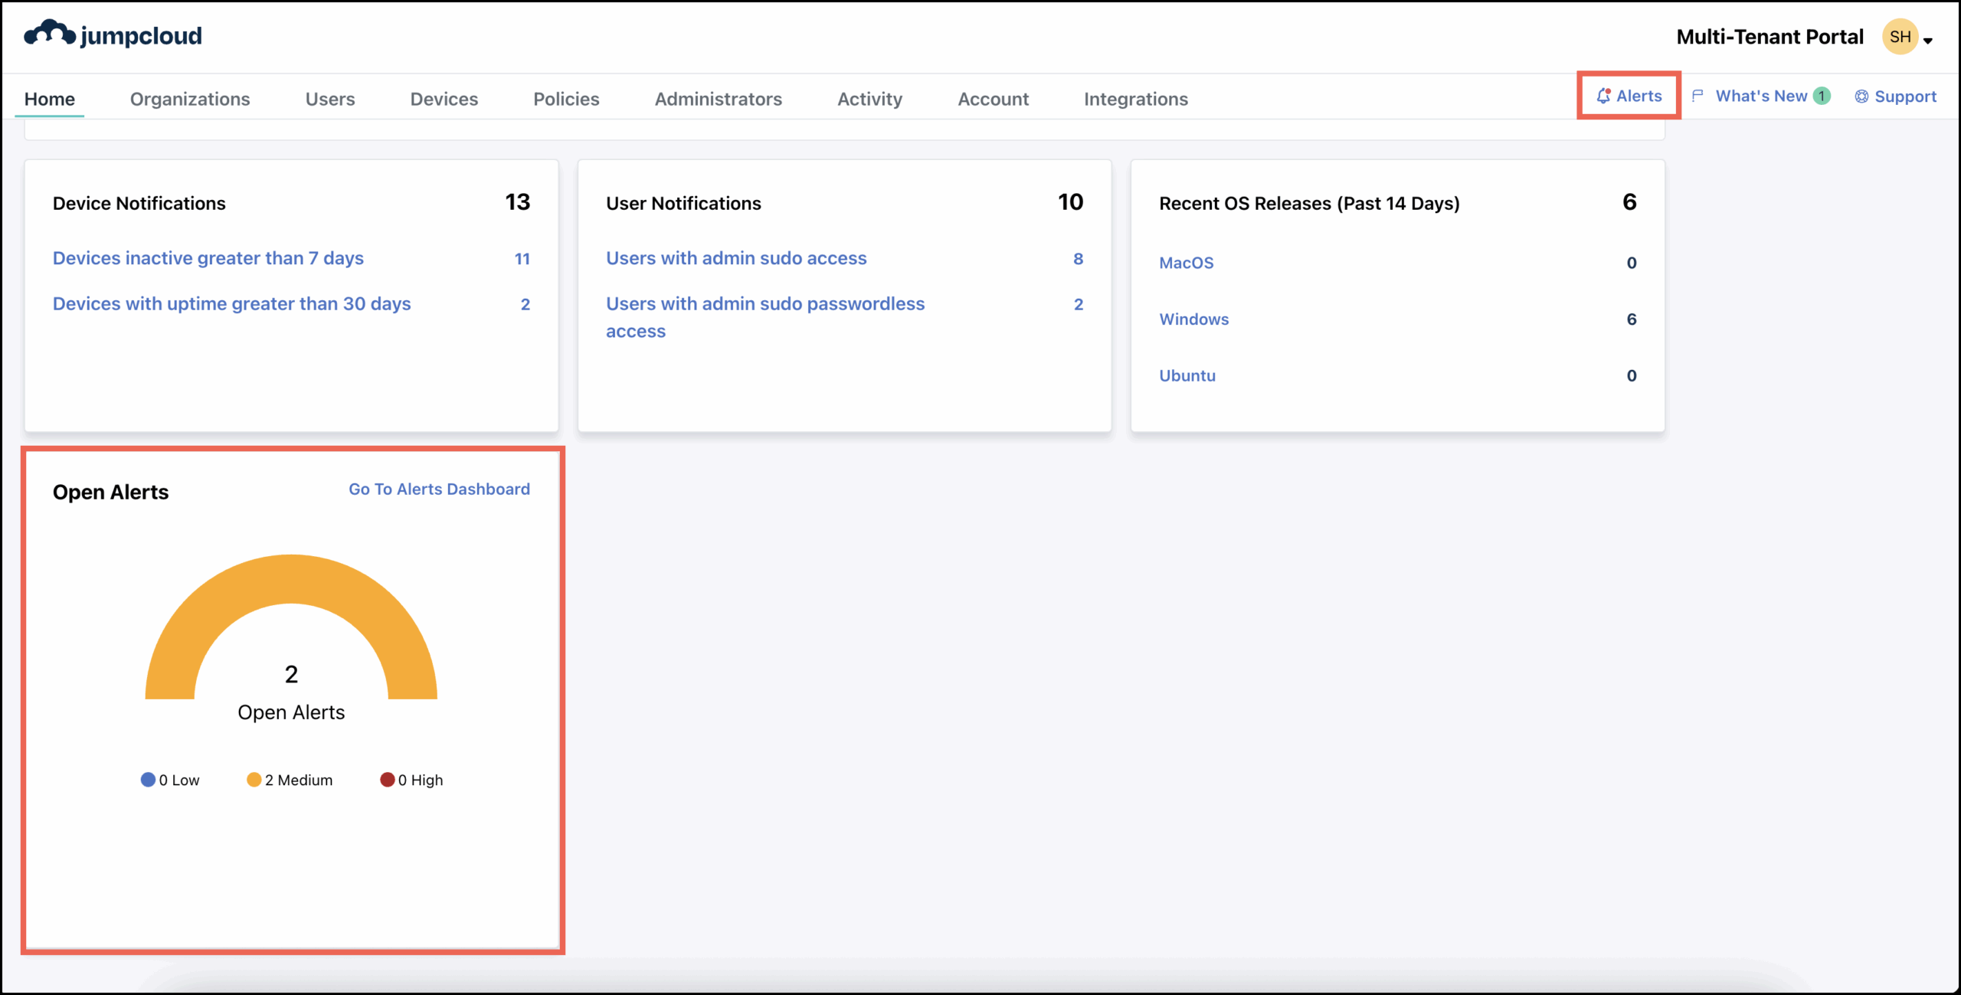Screen dimensions: 1961x995
Task: Go to the Administrators tab
Action: [x=718, y=98]
